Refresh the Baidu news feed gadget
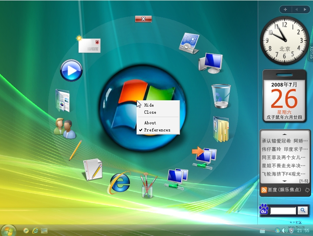This screenshot has height=236, width=313. pos(307,190)
